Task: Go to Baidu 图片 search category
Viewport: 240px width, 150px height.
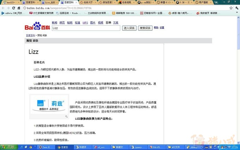Action: point(93,23)
